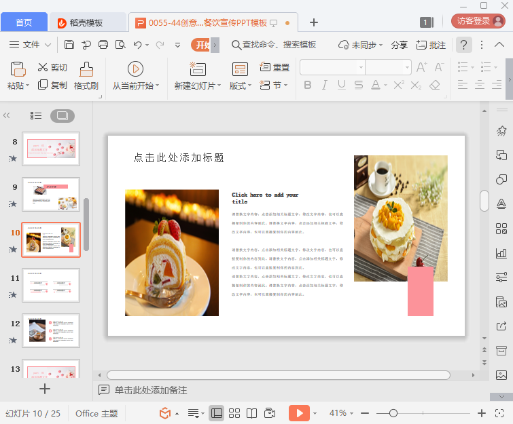Click the 未同步 sync status button

[360, 45]
